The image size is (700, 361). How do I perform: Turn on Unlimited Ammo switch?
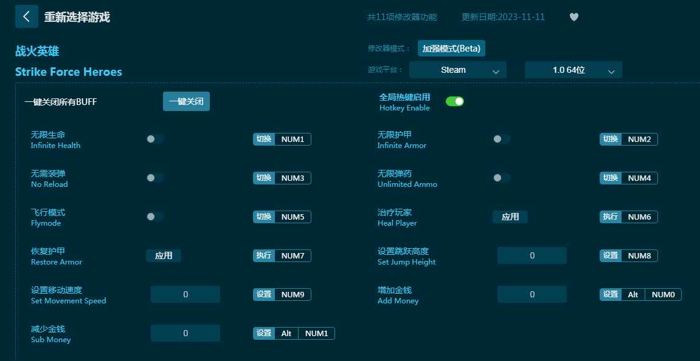coord(501,178)
